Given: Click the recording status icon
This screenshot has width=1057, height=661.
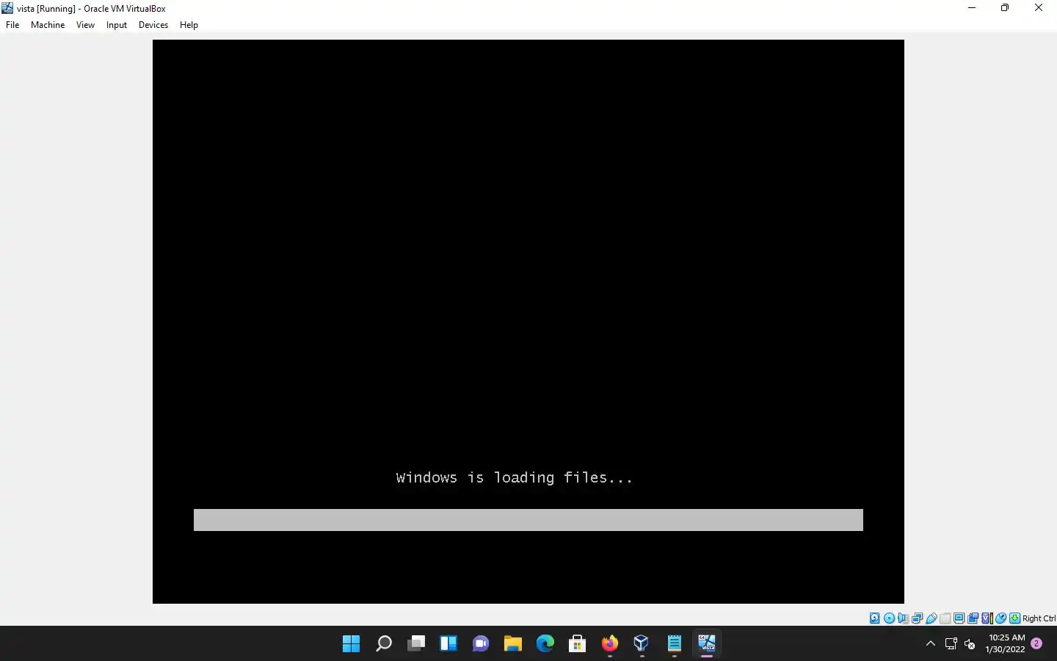Looking at the screenshot, I should 973,618.
